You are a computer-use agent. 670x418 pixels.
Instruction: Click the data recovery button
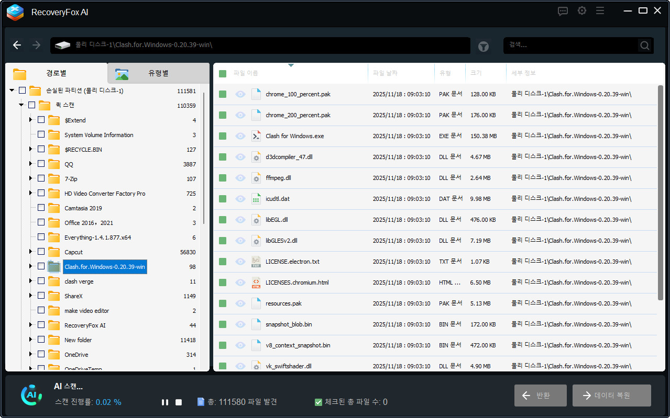tap(612, 396)
